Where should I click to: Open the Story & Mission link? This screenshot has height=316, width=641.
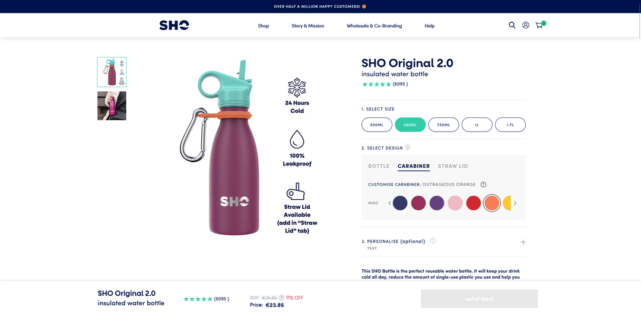point(308,25)
